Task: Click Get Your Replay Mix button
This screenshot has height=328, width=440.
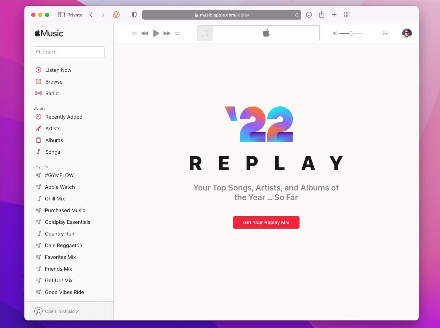Action: tap(266, 222)
